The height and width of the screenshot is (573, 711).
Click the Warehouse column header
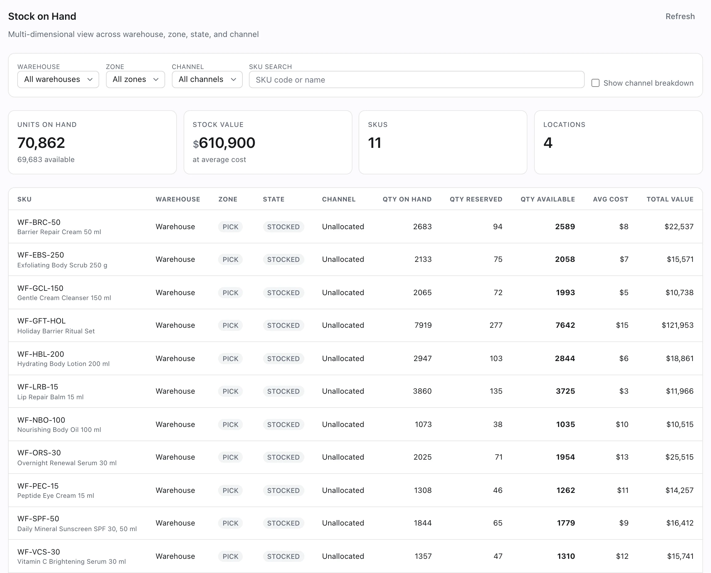click(178, 199)
